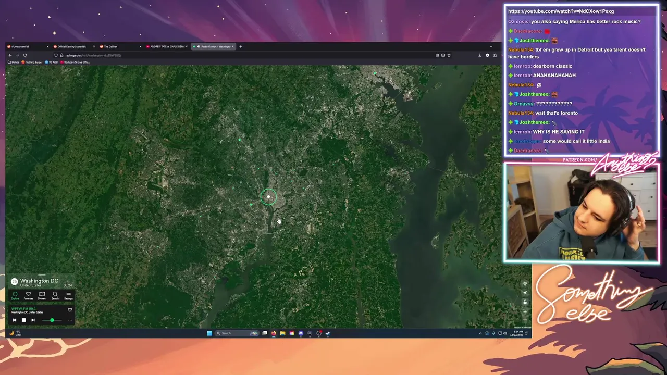The width and height of the screenshot is (667, 375).
Task: Click the balloon icon above map controls
Action: point(525,284)
